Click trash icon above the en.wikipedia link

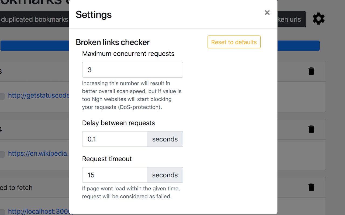pyautogui.click(x=311, y=129)
